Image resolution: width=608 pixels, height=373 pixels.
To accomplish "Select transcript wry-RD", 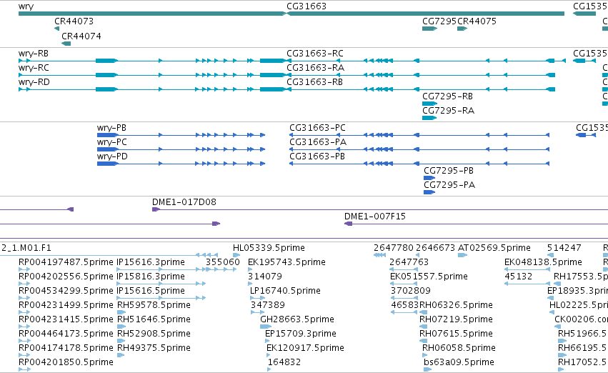I will pyautogui.click(x=34, y=82).
